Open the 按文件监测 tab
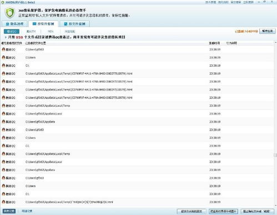The height and width of the screenshot is (215, 277). (75, 24)
